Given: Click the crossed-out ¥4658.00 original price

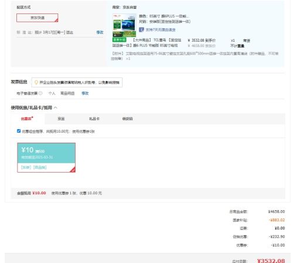Looking at the screenshot, I should click(202, 46).
